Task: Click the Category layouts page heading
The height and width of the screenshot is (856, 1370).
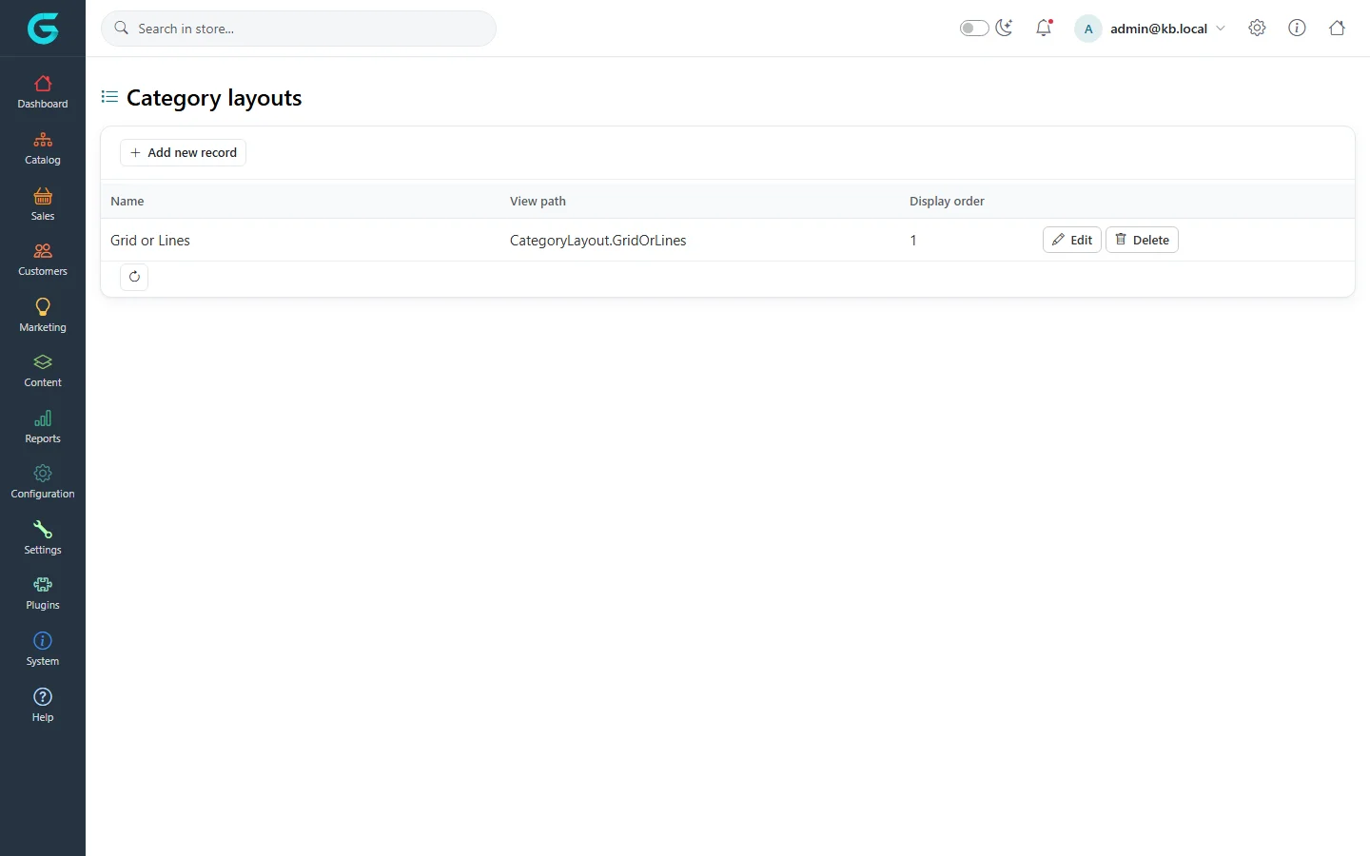Action: click(x=214, y=98)
